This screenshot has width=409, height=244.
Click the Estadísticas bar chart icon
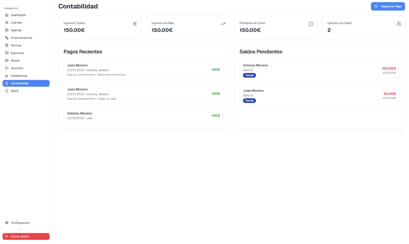[7, 76]
